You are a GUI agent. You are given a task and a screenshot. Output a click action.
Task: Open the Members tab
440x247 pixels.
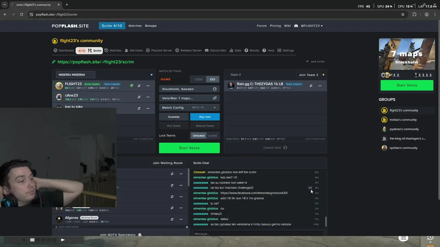[x=134, y=50]
